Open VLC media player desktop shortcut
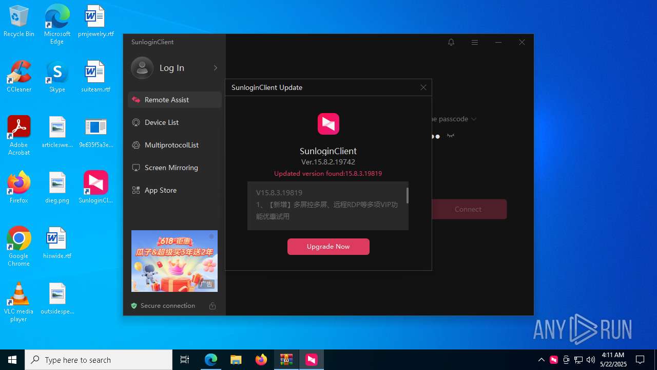 click(x=19, y=302)
